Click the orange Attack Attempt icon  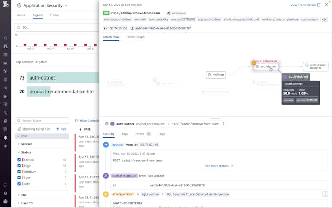point(106,194)
